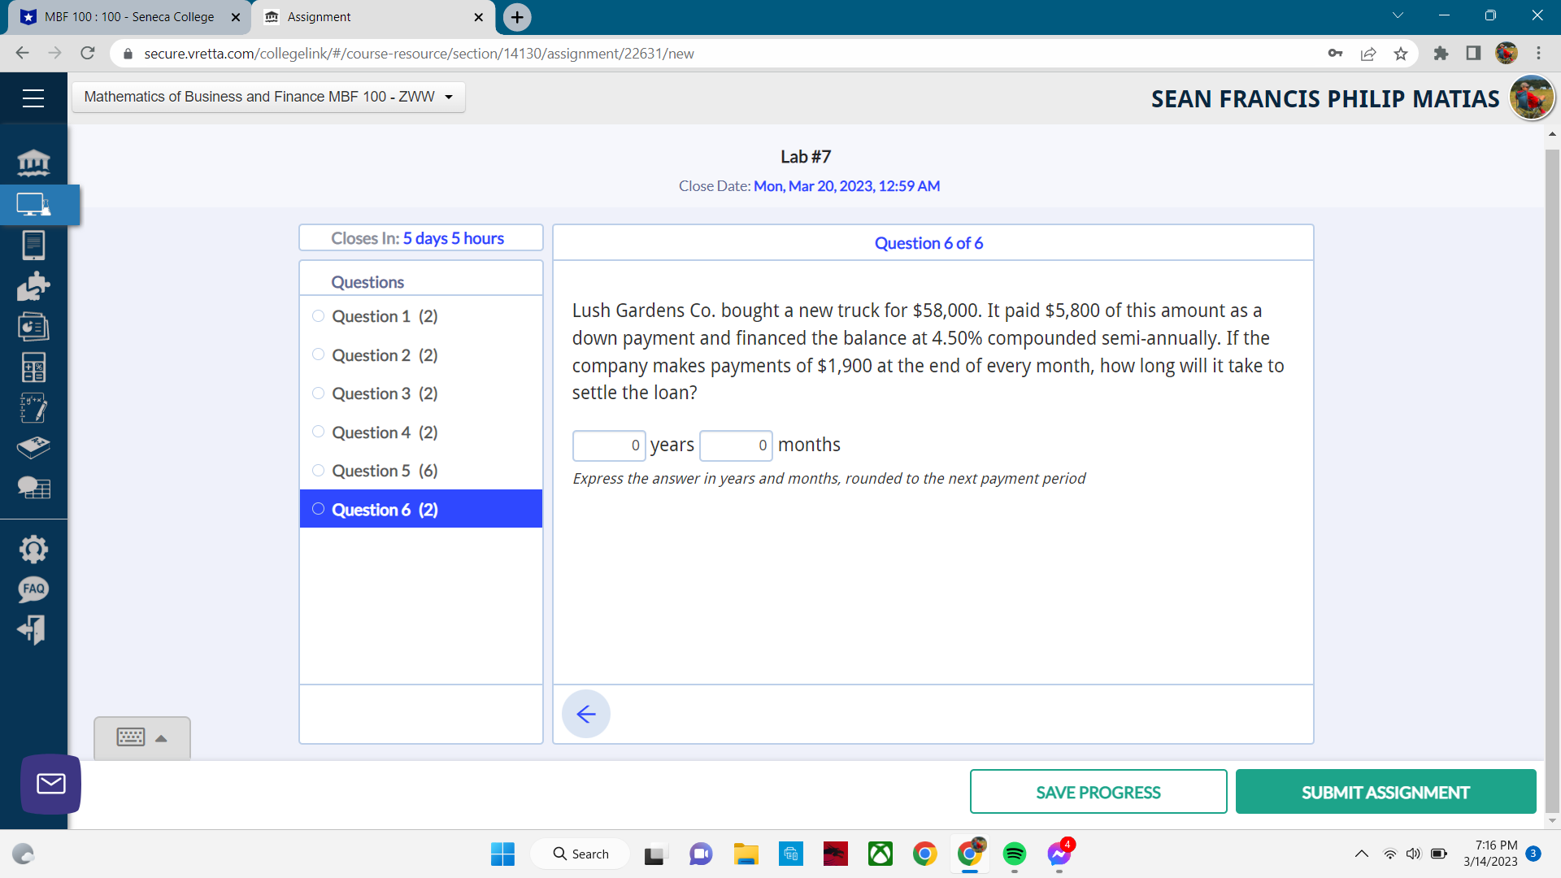Go back with the previous question arrow
The image size is (1561, 878).
(x=585, y=714)
